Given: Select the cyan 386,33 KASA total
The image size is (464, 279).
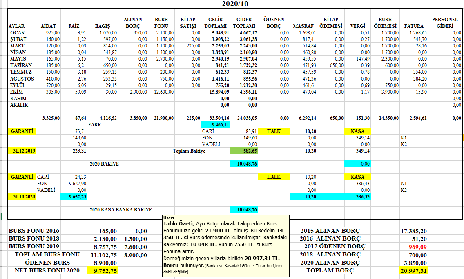Looking at the screenshot, I should click(357, 197).
